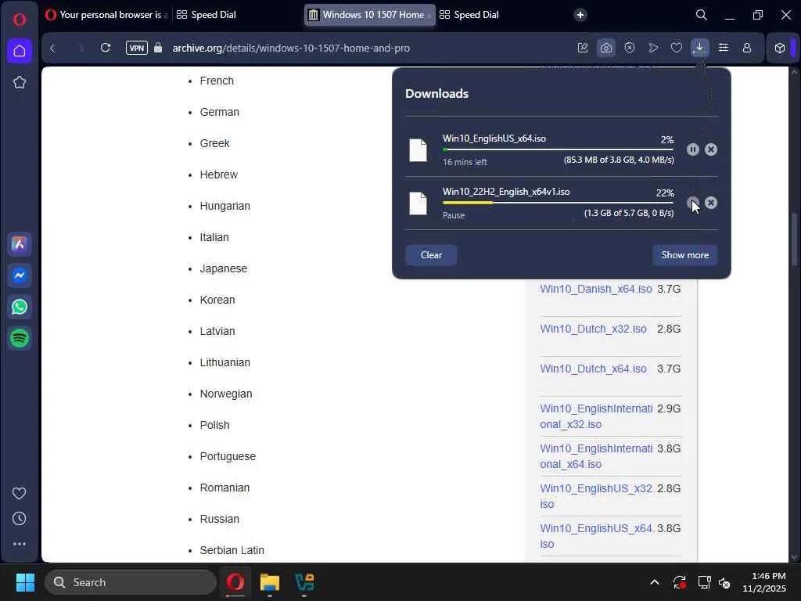Go to the Opera start page home icon
The image size is (801, 601).
coord(20,51)
